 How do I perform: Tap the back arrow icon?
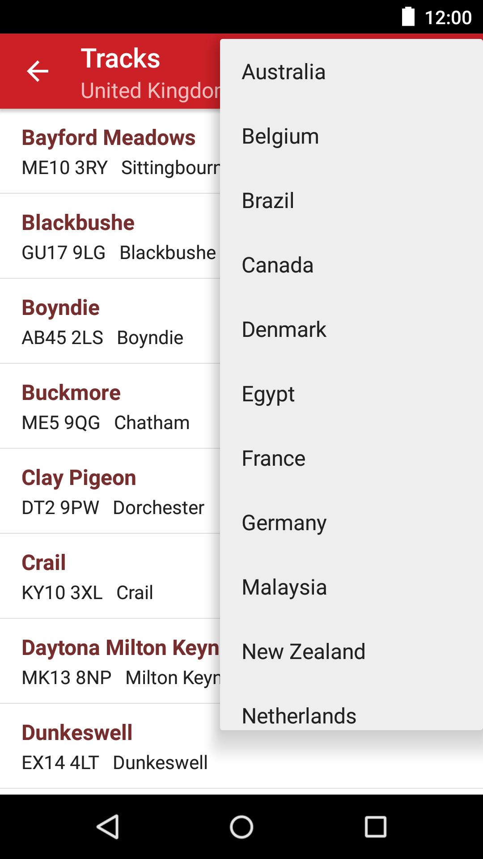pyautogui.click(x=38, y=72)
